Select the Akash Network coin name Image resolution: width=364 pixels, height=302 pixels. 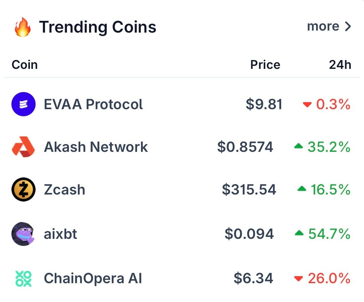tap(96, 147)
